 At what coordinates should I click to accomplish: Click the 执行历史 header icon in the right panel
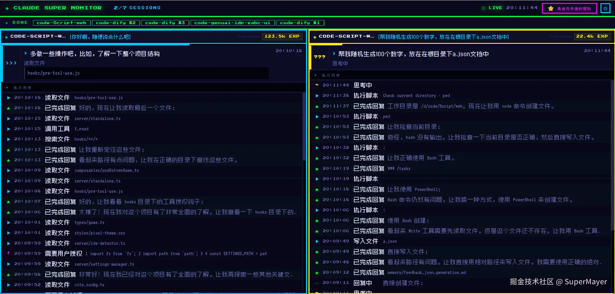tap(315, 75)
